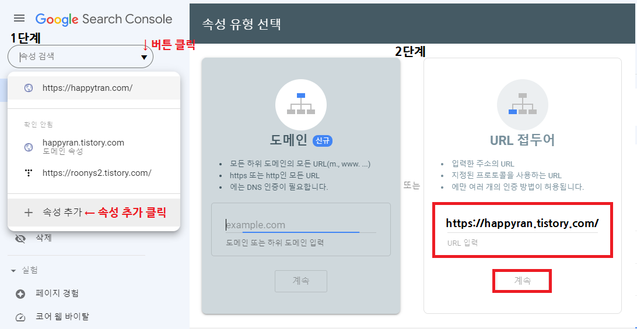The image size is (637, 329).
Task: Click text '에만 여러 개의 인증 방법이 허용됩니다.'
Action: [x=517, y=188]
